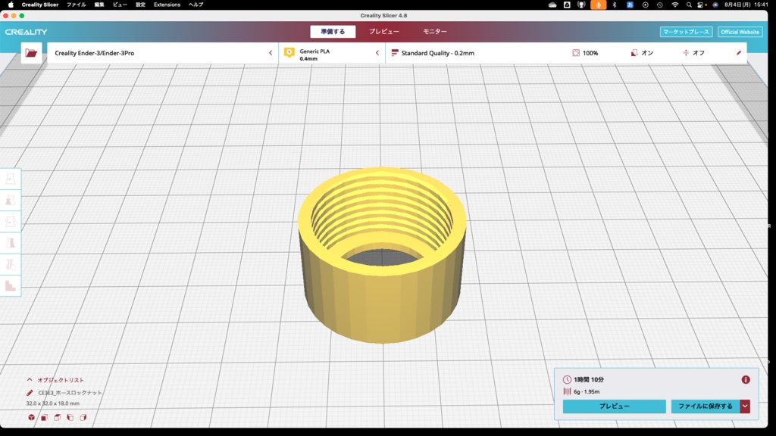Select the Scale tool in left toolbar
This screenshot has width=776, height=436.
tap(10, 200)
